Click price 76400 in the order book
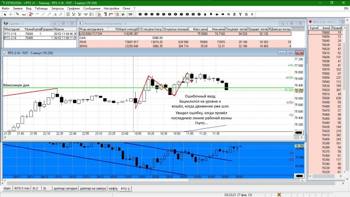 click(325, 139)
